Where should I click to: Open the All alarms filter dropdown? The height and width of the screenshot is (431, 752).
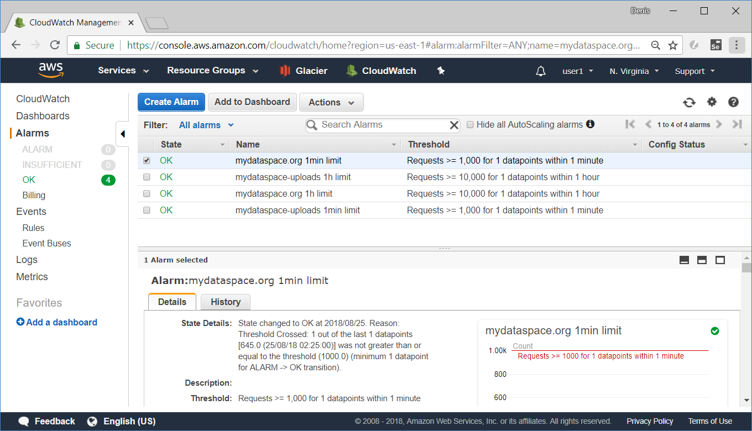(x=205, y=125)
